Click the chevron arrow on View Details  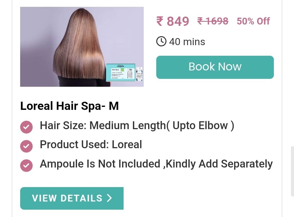(x=109, y=198)
